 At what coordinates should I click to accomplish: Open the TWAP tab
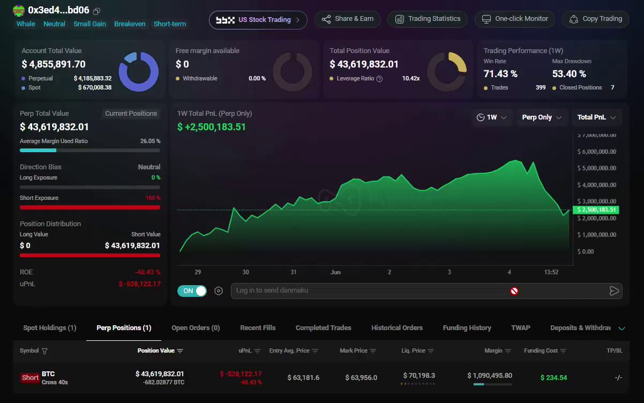pyautogui.click(x=521, y=328)
